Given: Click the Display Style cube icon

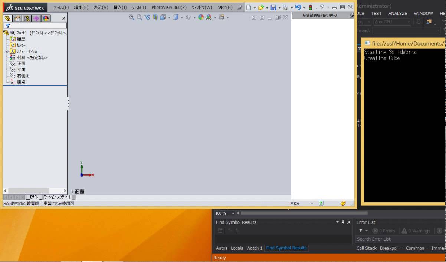Looking at the screenshot, I should click(x=176, y=17).
